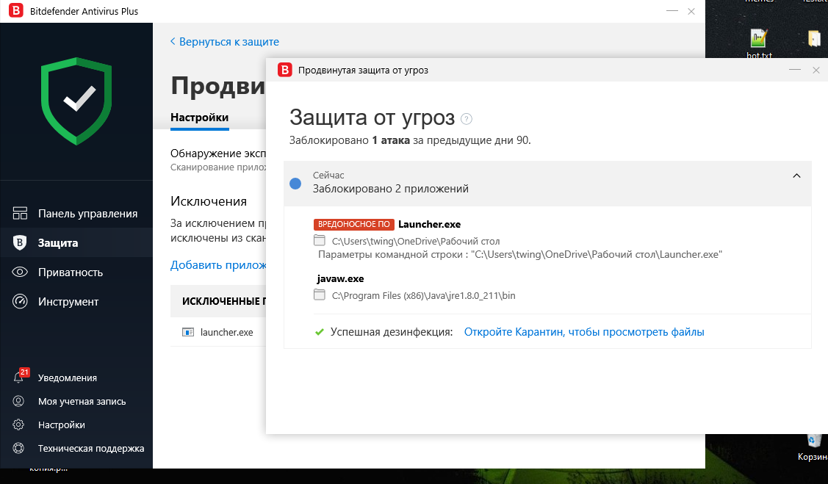Click the launcher.exe file icon in exclusions
Image resolution: width=828 pixels, height=484 pixels.
[188, 332]
